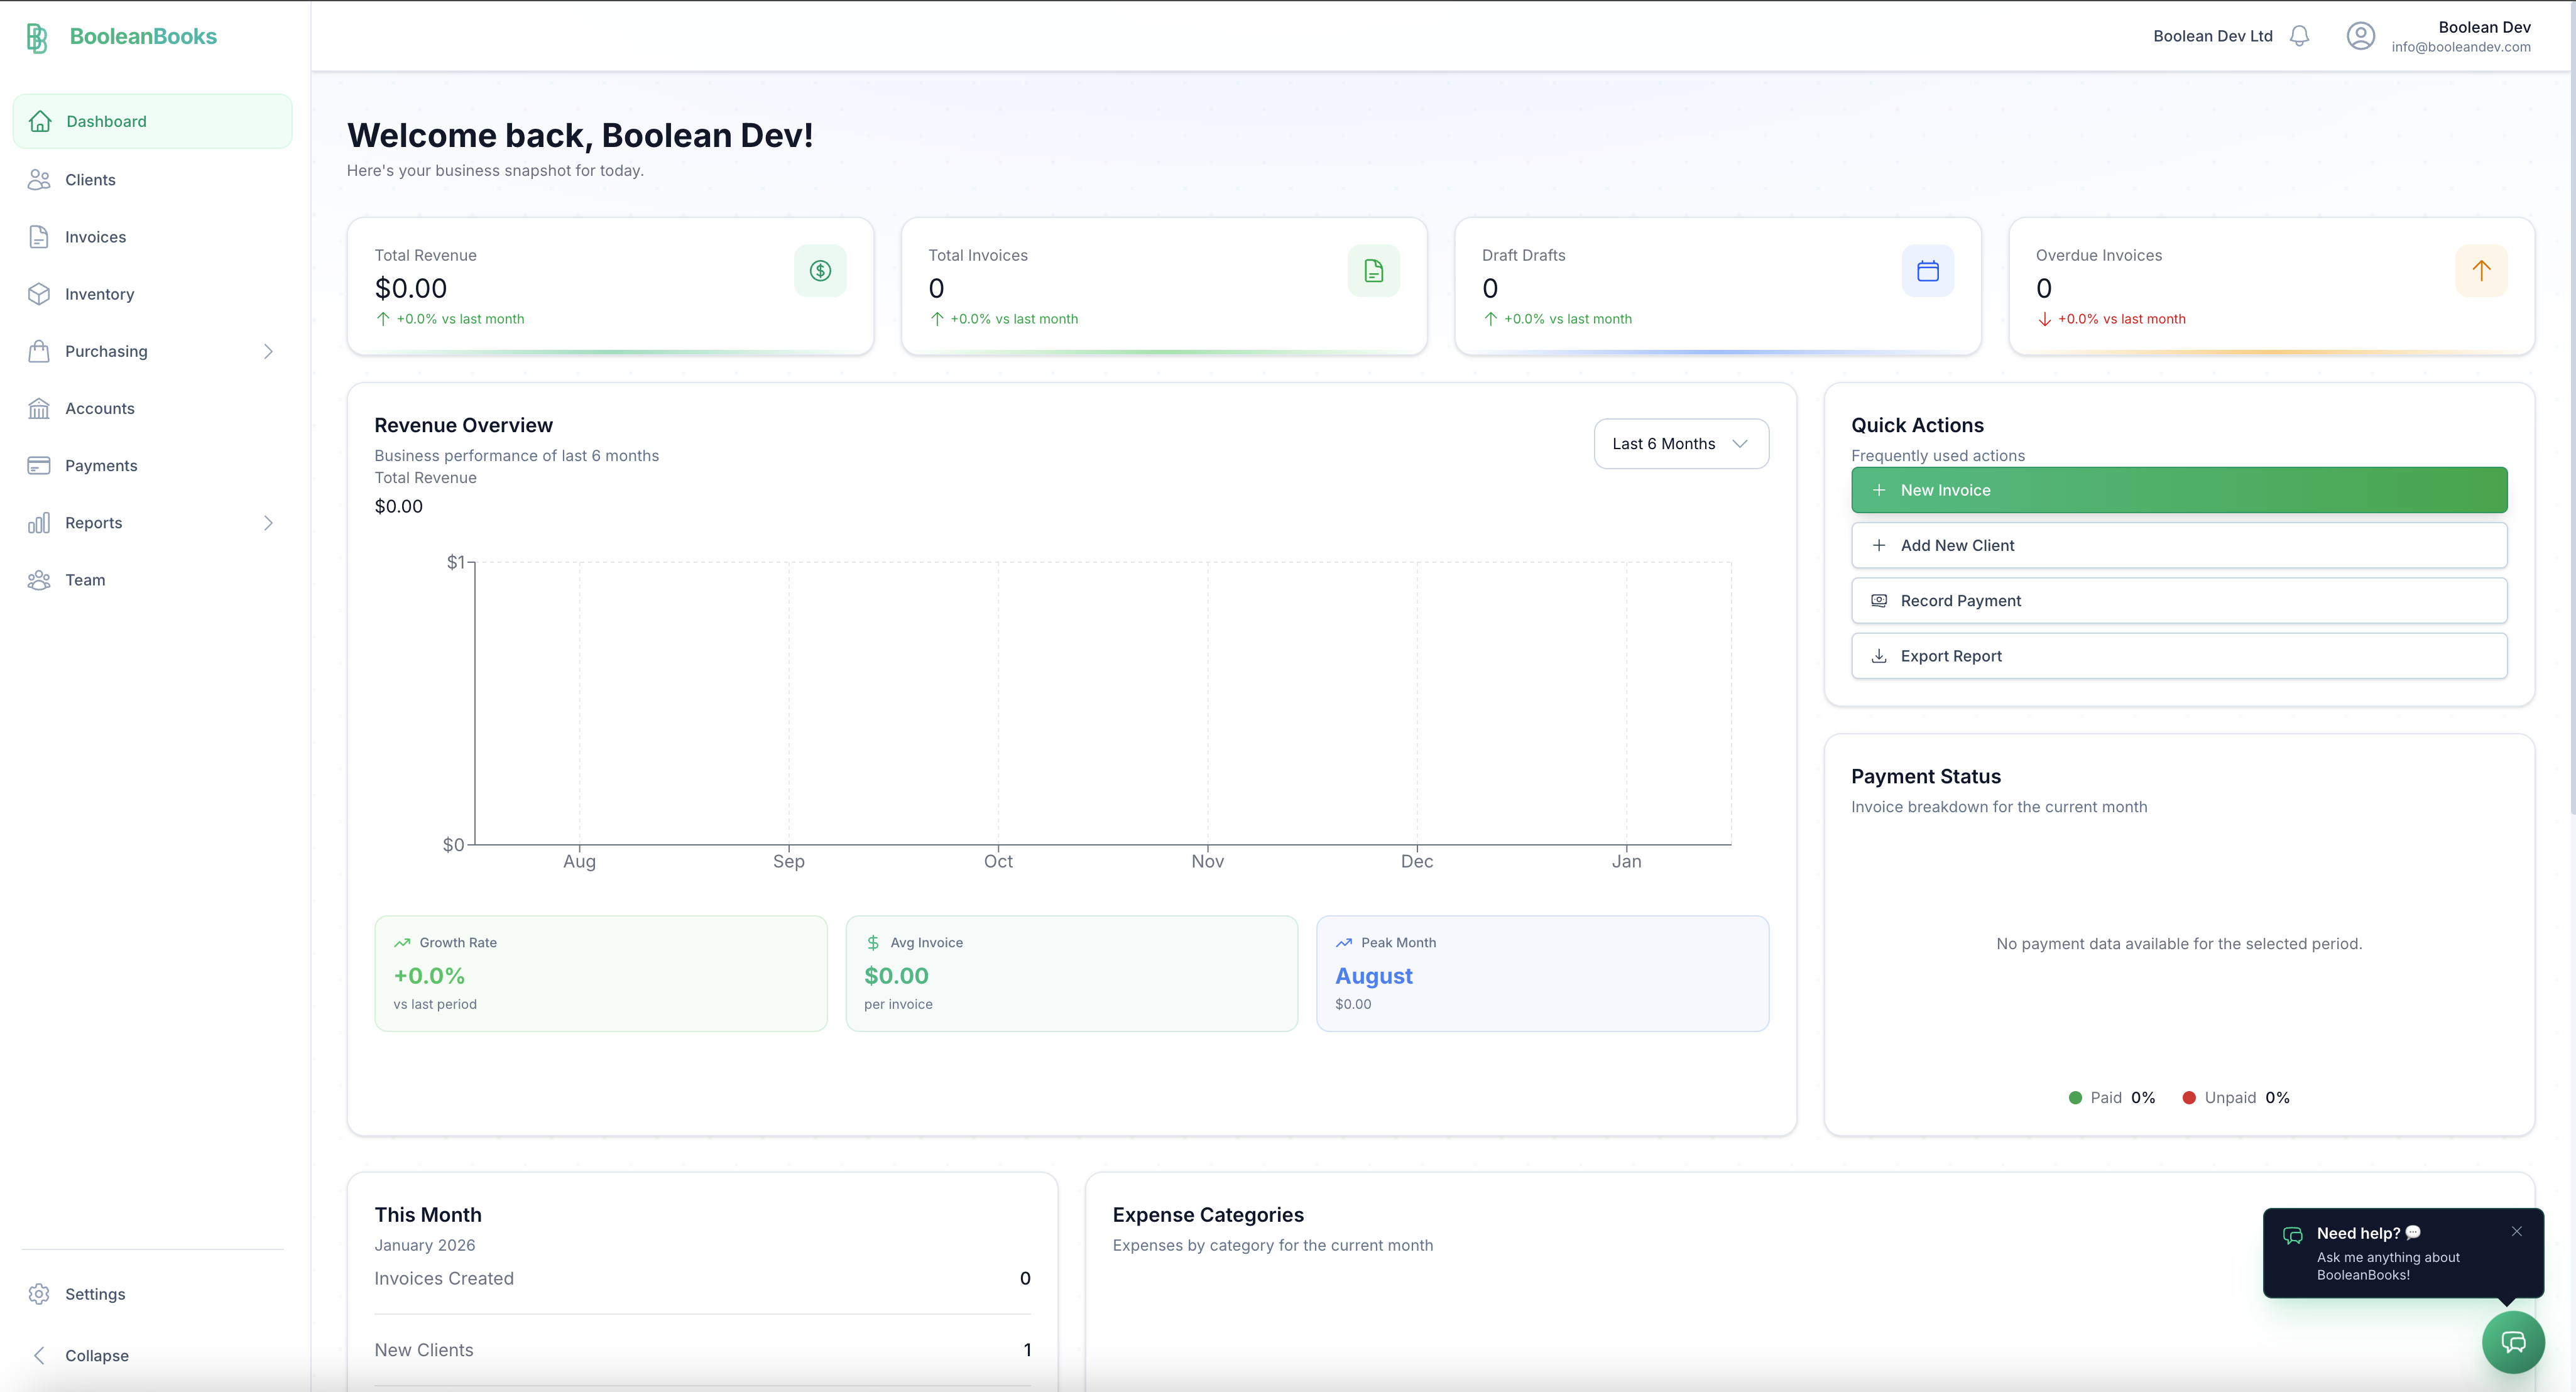The height and width of the screenshot is (1392, 2576).
Task: Open Settings from the sidebar
Action: (x=95, y=1294)
